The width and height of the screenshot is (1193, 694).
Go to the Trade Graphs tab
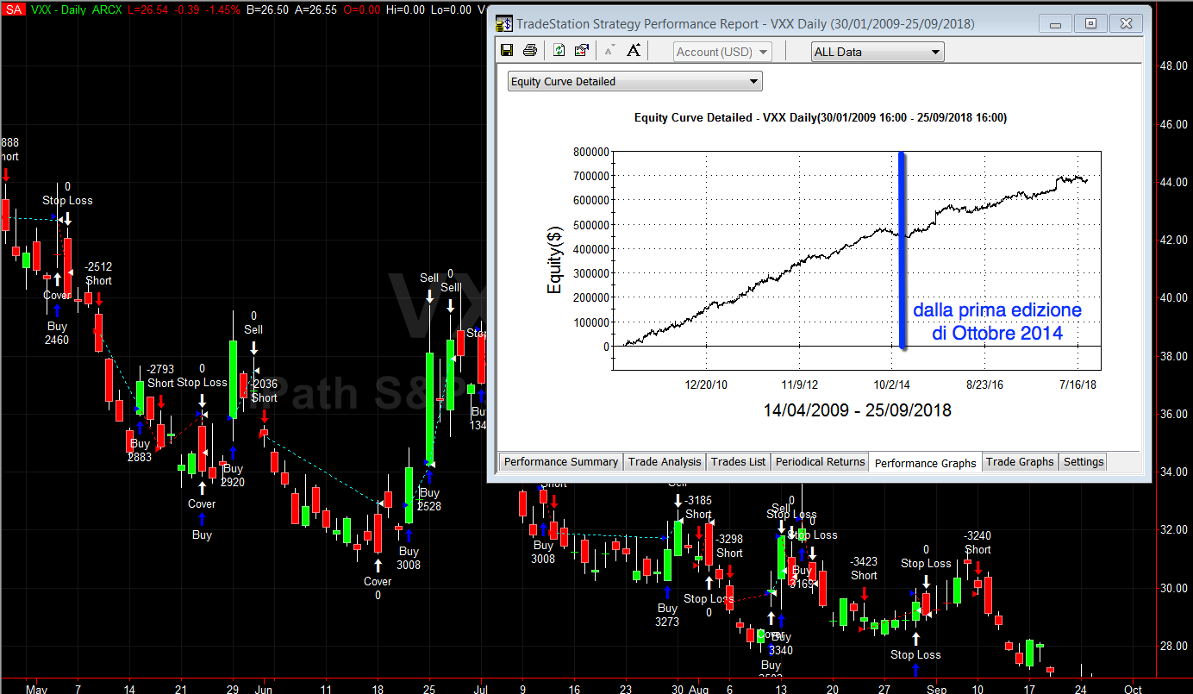pyautogui.click(x=1020, y=462)
